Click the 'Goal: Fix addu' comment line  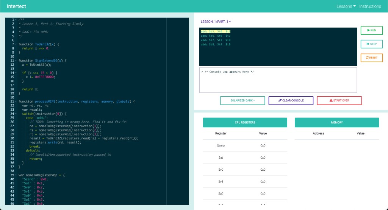point(33,32)
